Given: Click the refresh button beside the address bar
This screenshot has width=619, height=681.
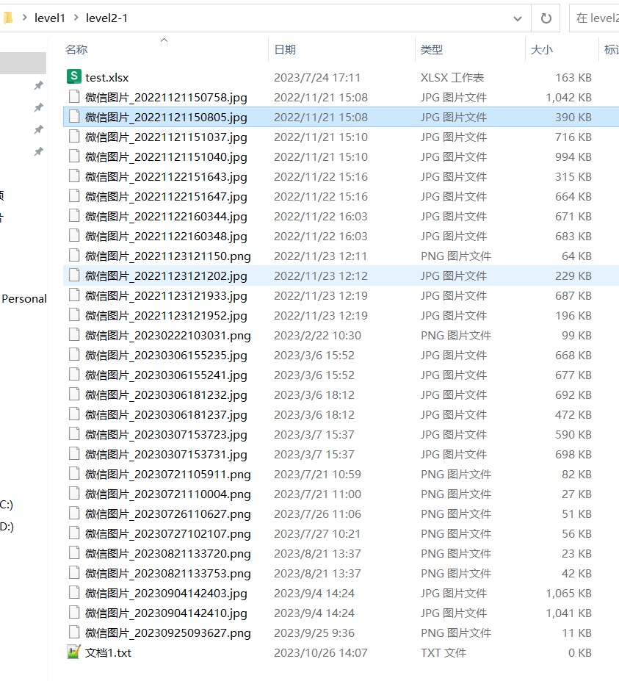Looking at the screenshot, I should pos(546,18).
